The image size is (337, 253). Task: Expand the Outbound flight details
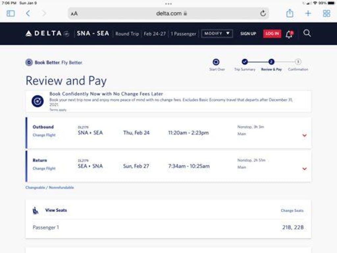tap(304, 135)
